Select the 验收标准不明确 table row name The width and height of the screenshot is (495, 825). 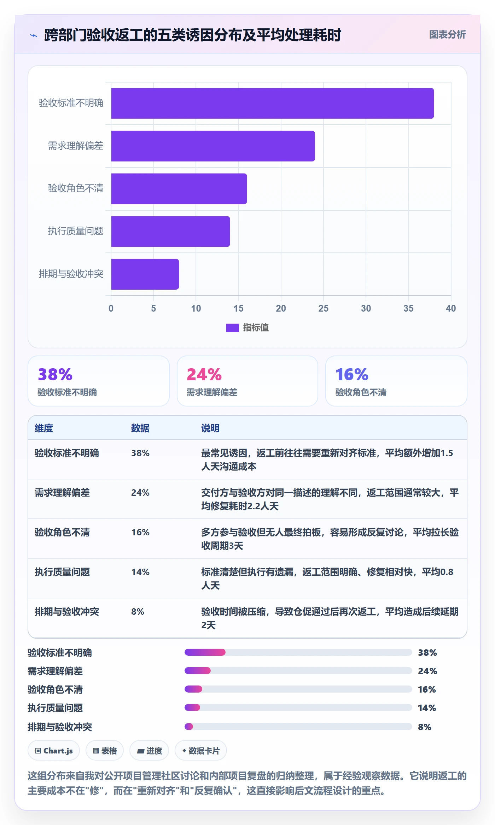[x=67, y=453]
